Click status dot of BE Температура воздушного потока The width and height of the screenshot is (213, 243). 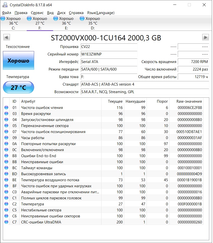click(x=6, y=180)
